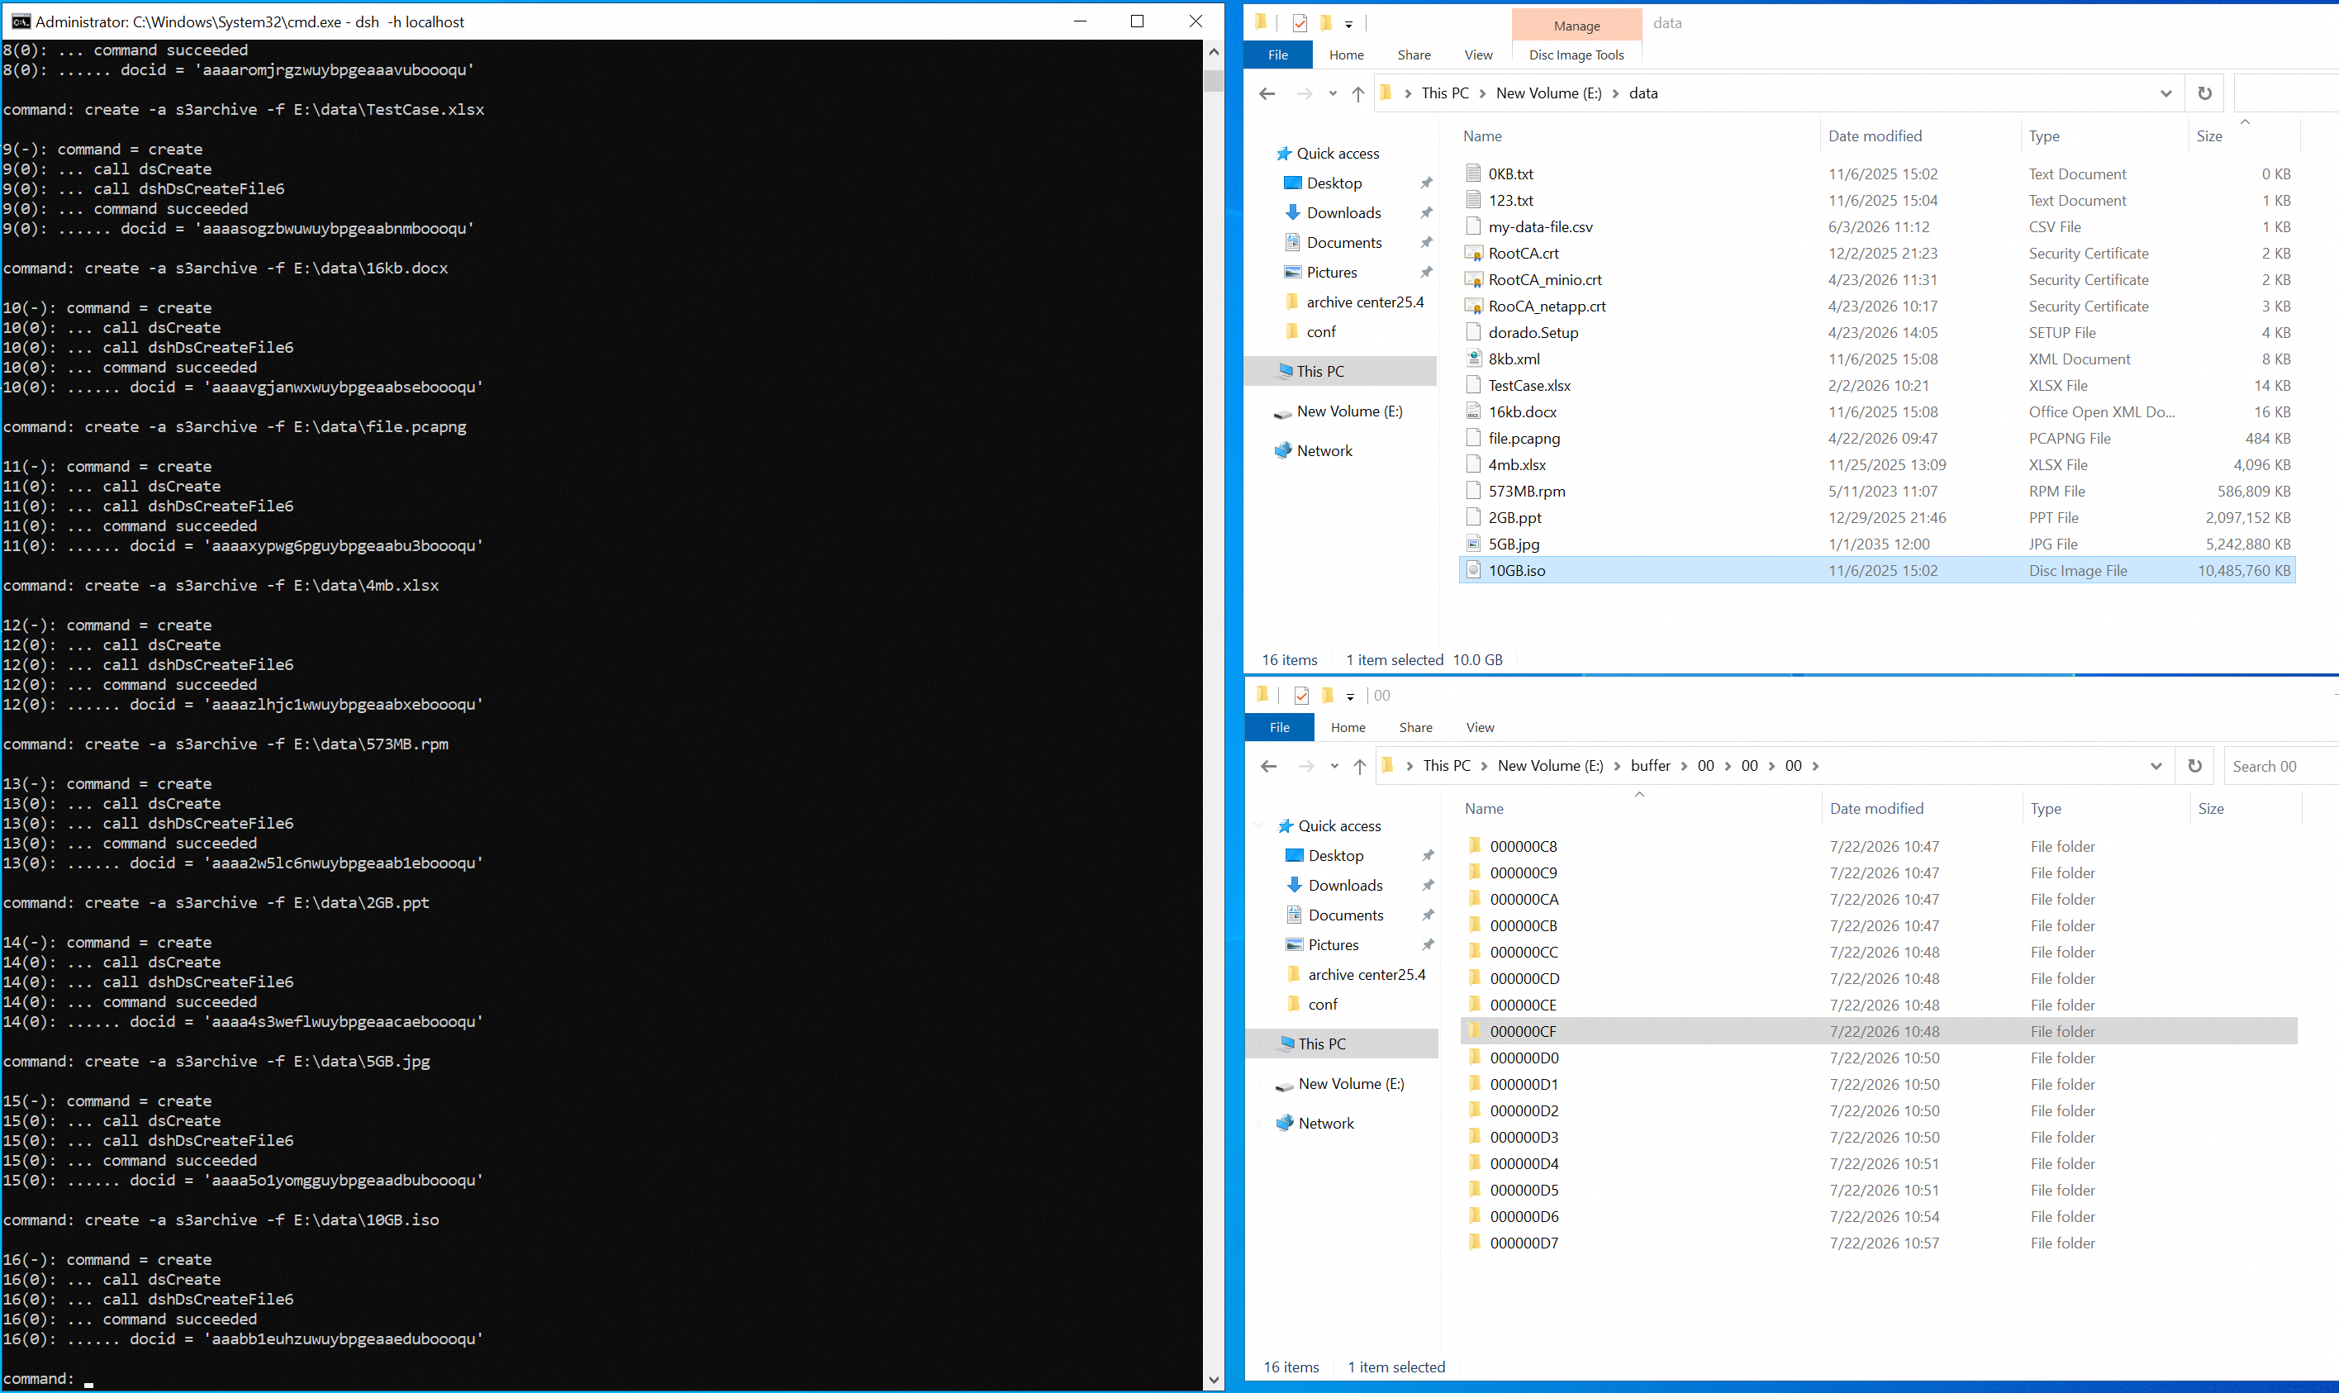
Task: Open Pictures in 00 window sidebar
Action: click(x=1334, y=944)
